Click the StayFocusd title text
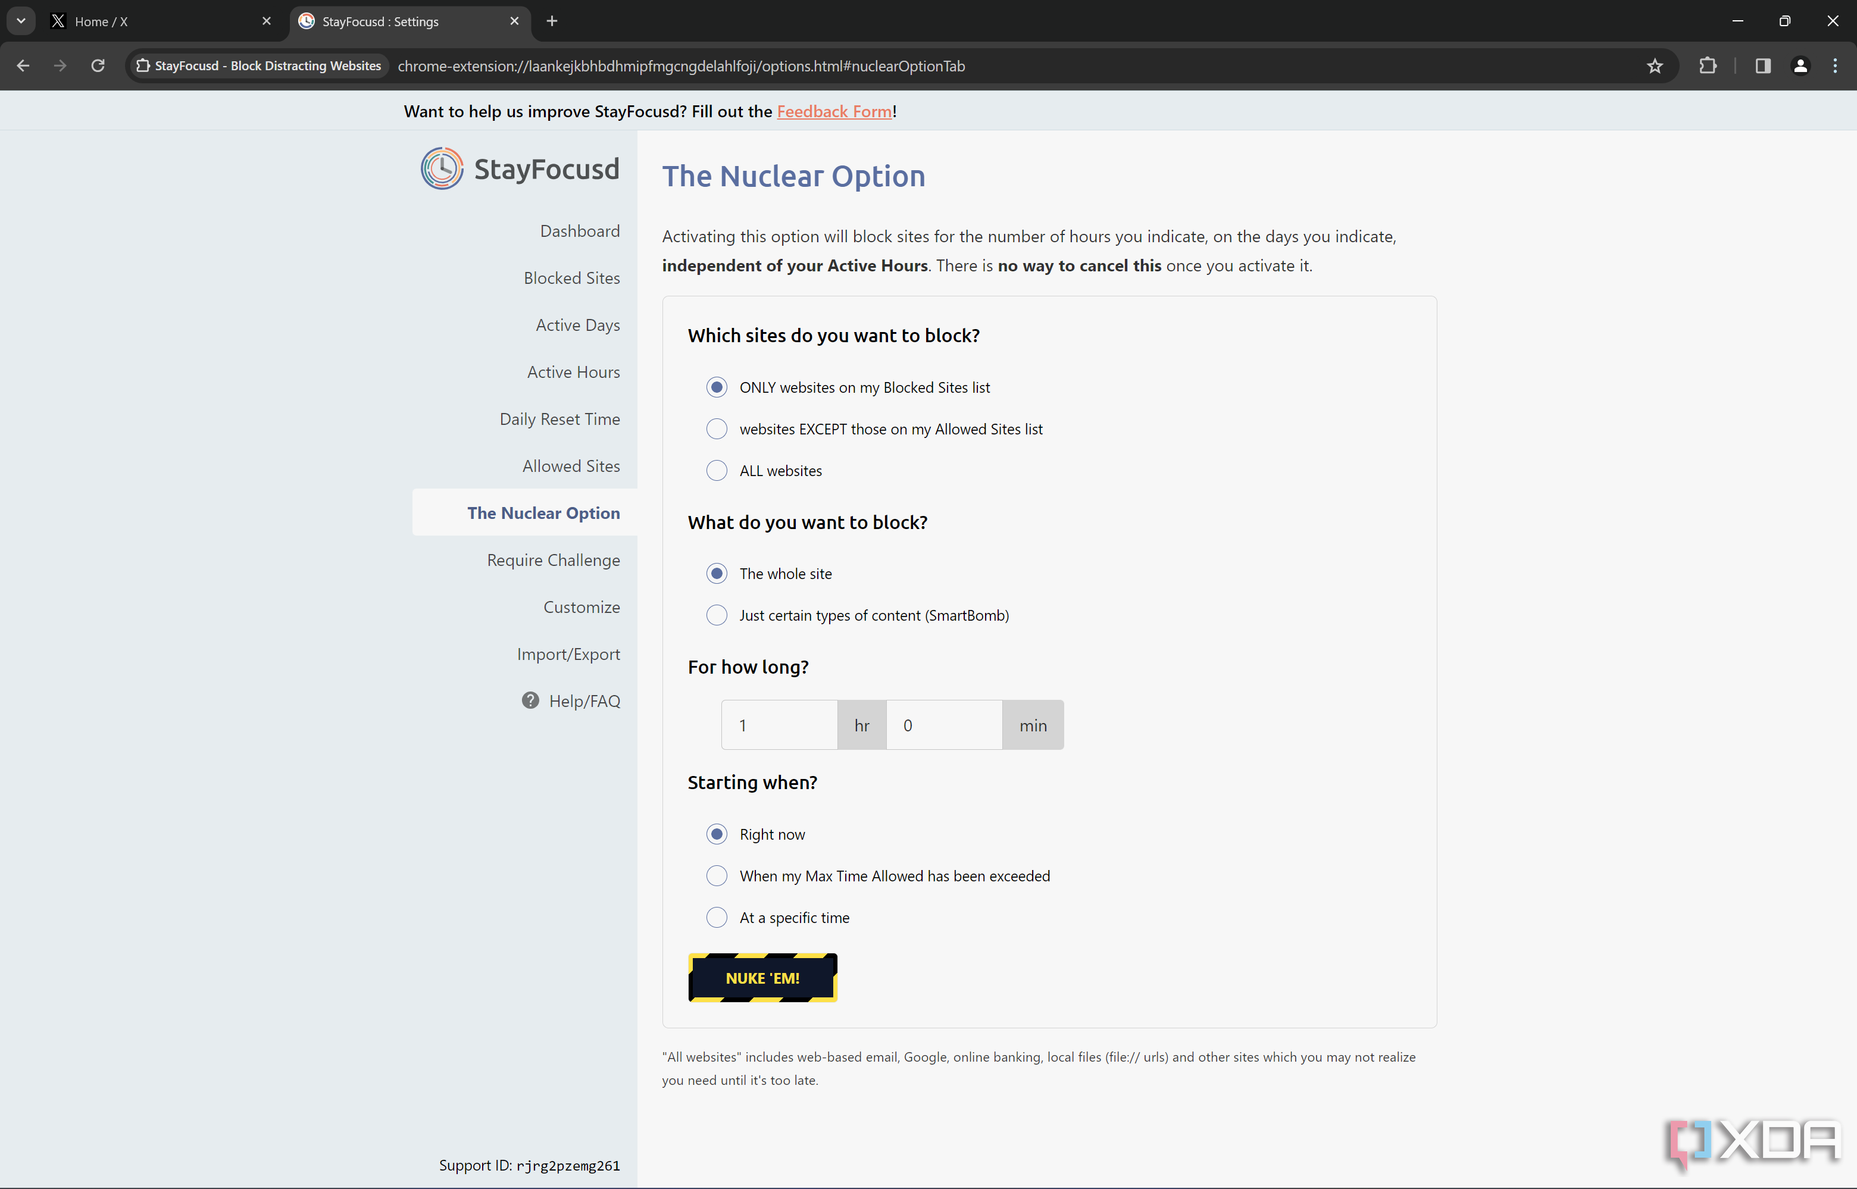Screen dimensions: 1857x1189 [546, 169]
